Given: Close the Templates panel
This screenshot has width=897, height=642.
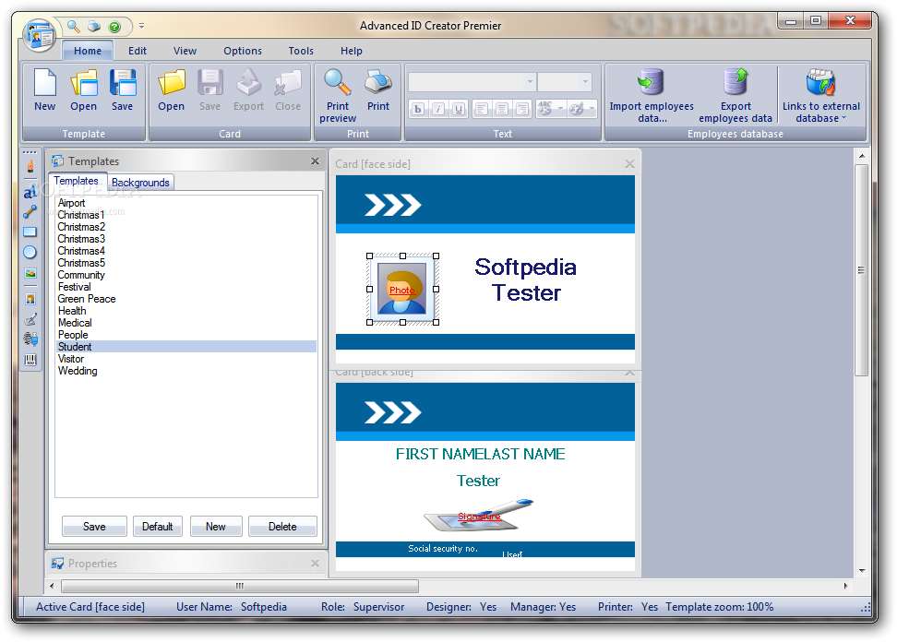Looking at the screenshot, I should pos(315,161).
